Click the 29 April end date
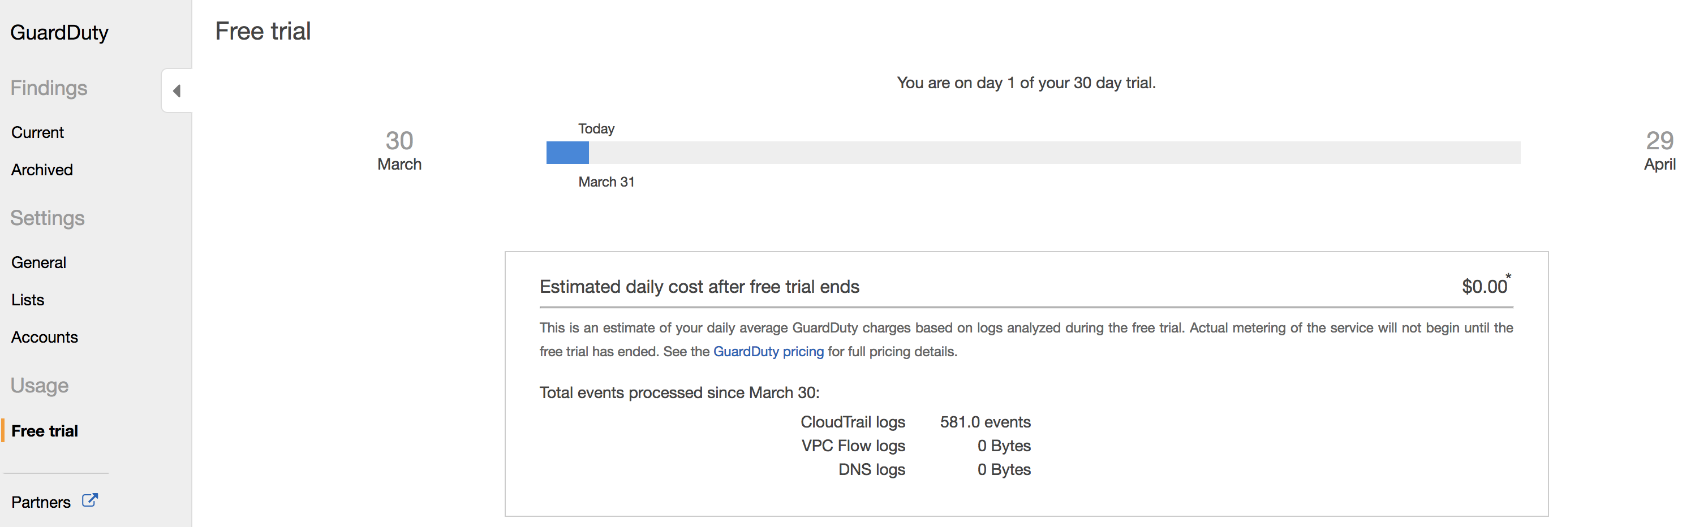Screen dimensions: 1695x527 tap(1659, 150)
